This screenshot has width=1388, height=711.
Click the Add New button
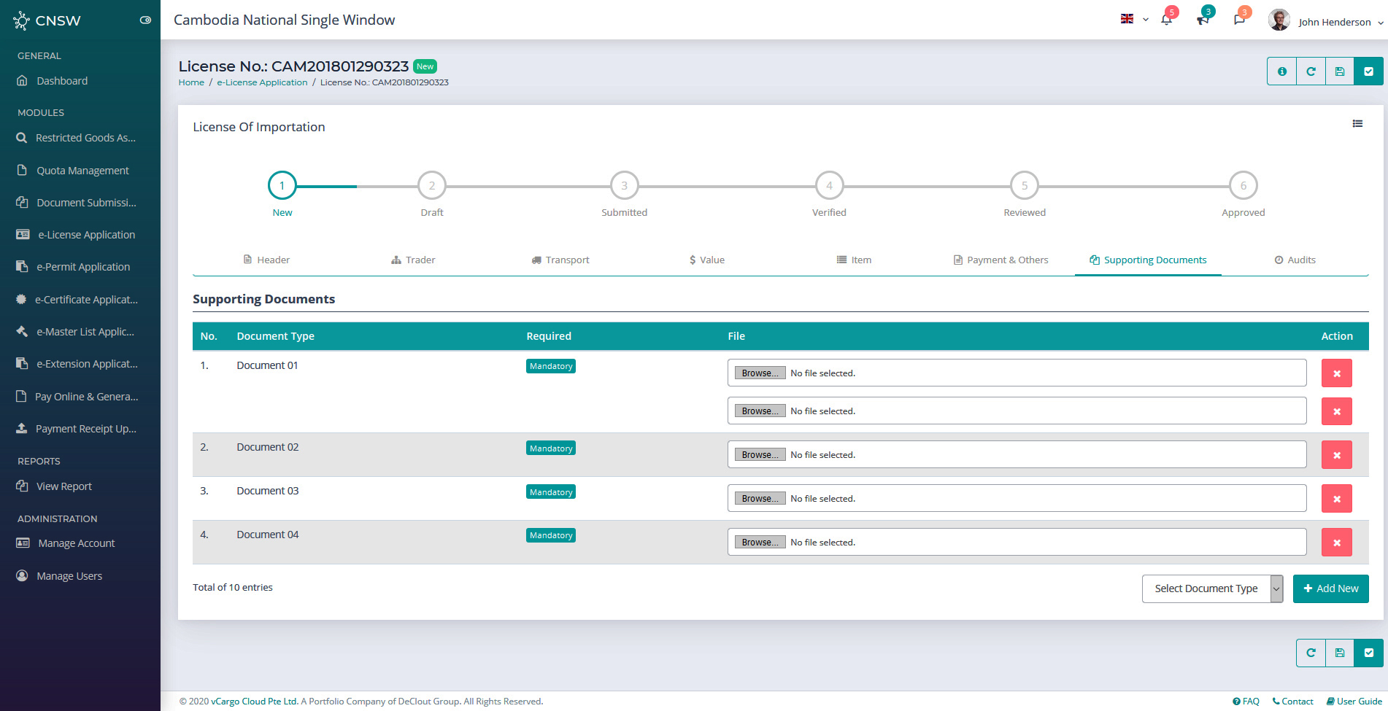coord(1330,588)
